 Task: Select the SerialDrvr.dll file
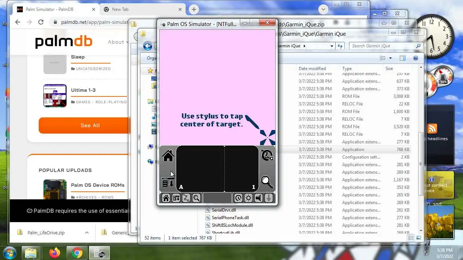pos(224,210)
